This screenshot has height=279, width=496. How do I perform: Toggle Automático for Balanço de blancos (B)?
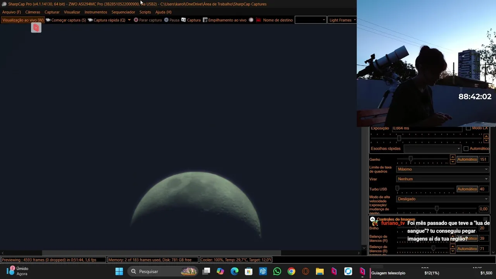coord(467,249)
